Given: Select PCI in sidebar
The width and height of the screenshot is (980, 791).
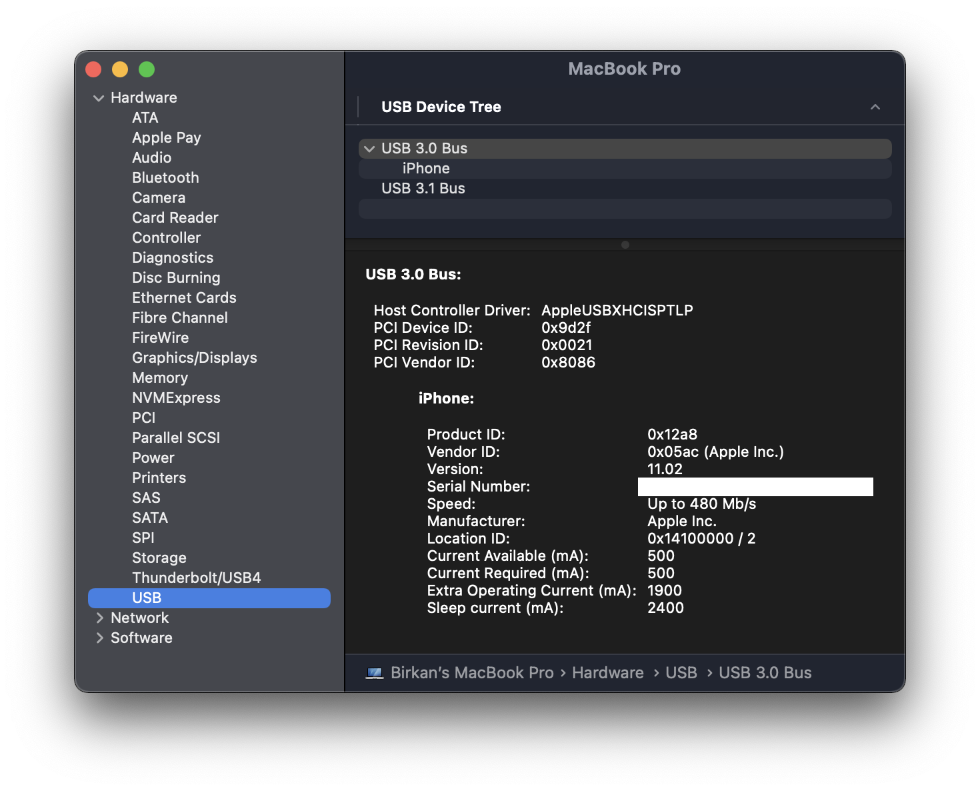Looking at the screenshot, I should pos(144,418).
